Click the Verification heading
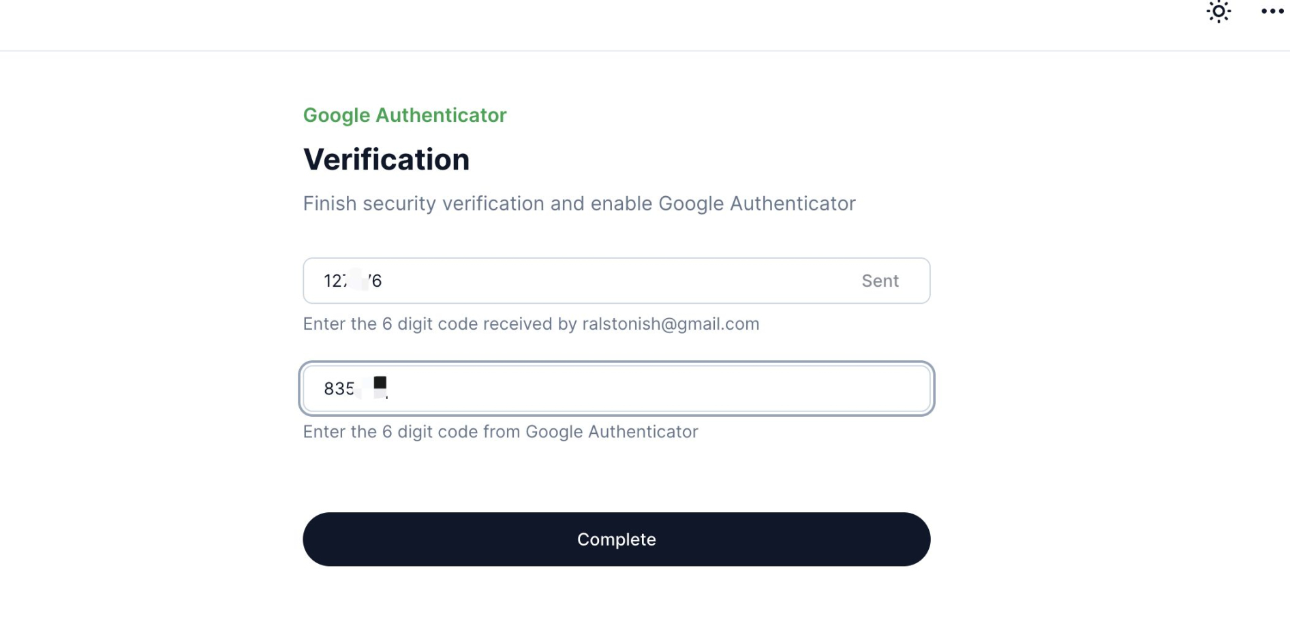 coord(386,159)
